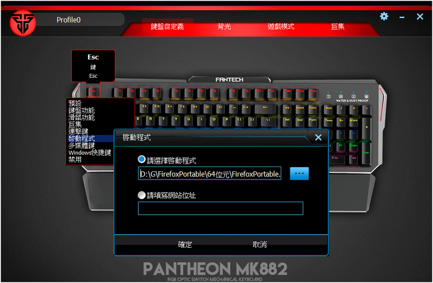Minimize the Fantech window
433x283 pixels.
pos(402,17)
